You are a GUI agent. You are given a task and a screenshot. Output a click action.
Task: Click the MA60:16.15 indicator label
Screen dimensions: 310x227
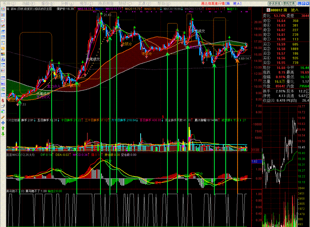coord(152,9)
